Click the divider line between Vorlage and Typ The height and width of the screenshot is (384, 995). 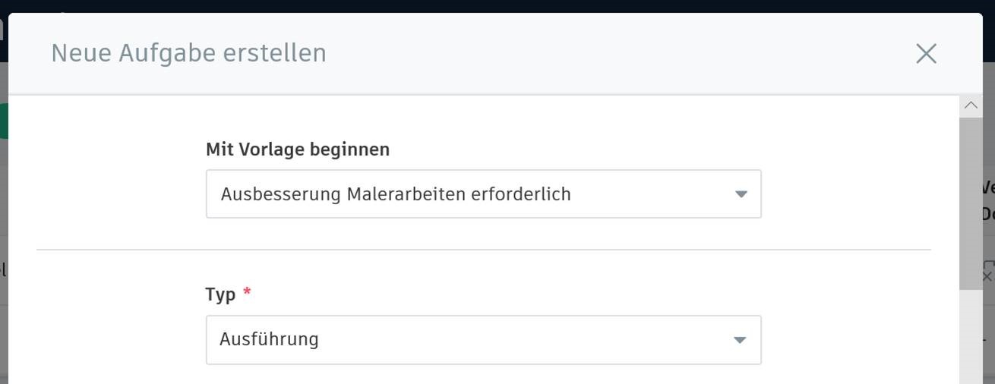[483, 250]
